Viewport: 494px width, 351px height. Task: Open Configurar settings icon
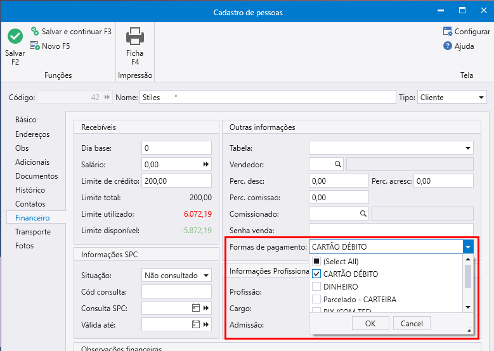click(448, 32)
